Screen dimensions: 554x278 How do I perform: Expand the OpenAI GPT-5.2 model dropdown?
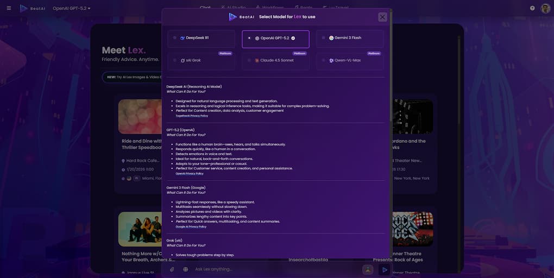click(72, 9)
